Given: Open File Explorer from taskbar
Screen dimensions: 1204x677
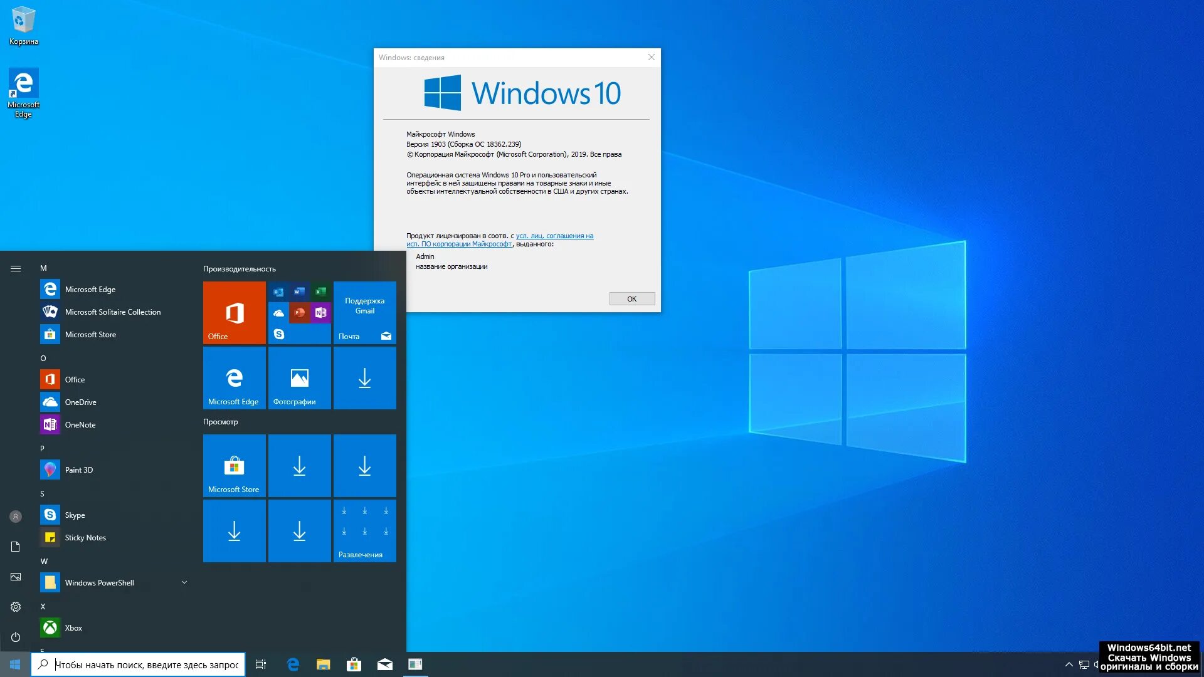Looking at the screenshot, I should click(x=324, y=664).
